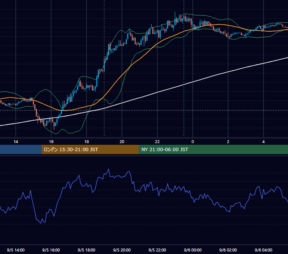Click hour label 14 on chart axis
This screenshot has width=288, height=254.
click(16, 142)
